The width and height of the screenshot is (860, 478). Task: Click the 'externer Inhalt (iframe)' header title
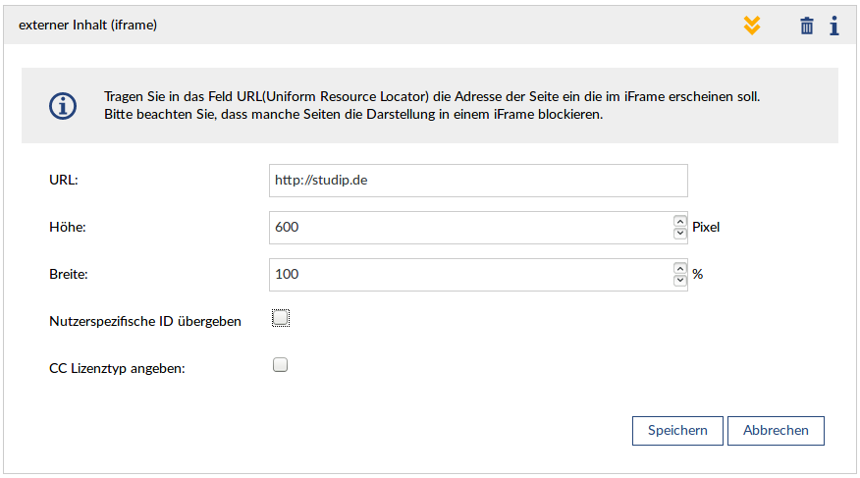(x=88, y=26)
